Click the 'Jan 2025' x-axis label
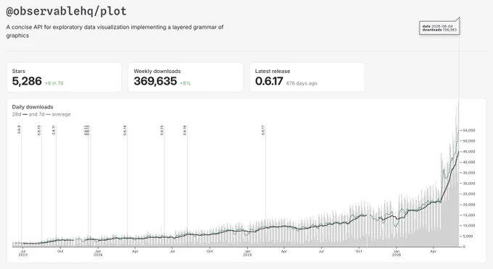 click(x=247, y=253)
